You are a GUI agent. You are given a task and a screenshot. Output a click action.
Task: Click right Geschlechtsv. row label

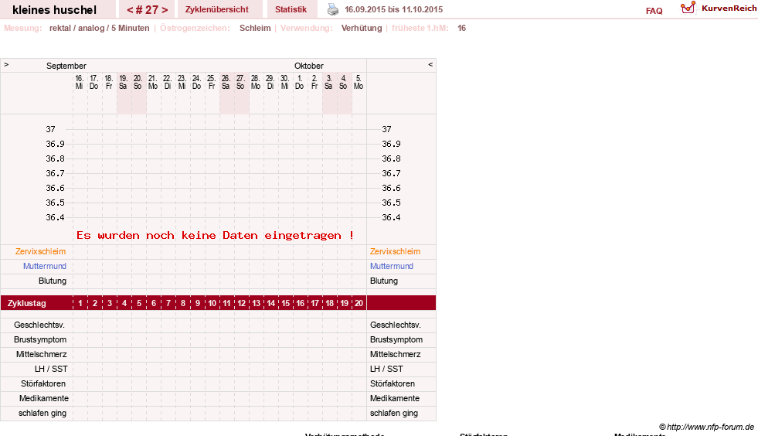pyautogui.click(x=396, y=325)
